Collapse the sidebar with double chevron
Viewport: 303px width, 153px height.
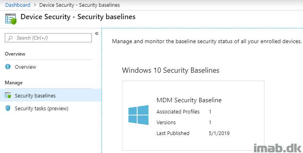click(x=97, y=34)
